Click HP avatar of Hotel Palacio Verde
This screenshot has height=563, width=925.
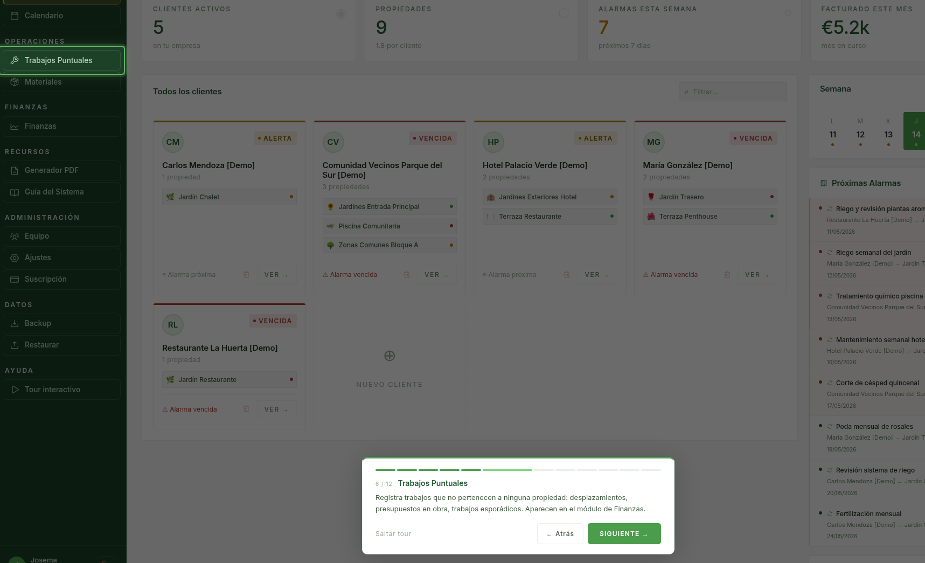[x=493, y=142]
